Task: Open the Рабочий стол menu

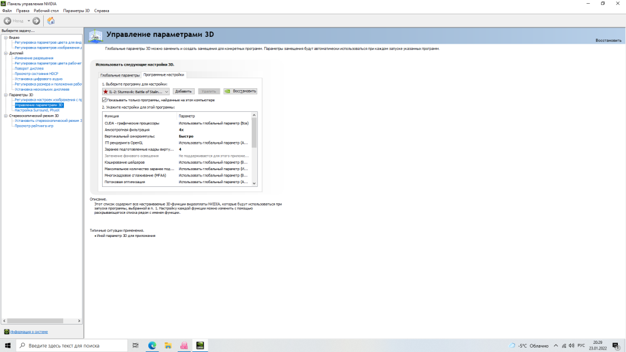Action: 46,11
